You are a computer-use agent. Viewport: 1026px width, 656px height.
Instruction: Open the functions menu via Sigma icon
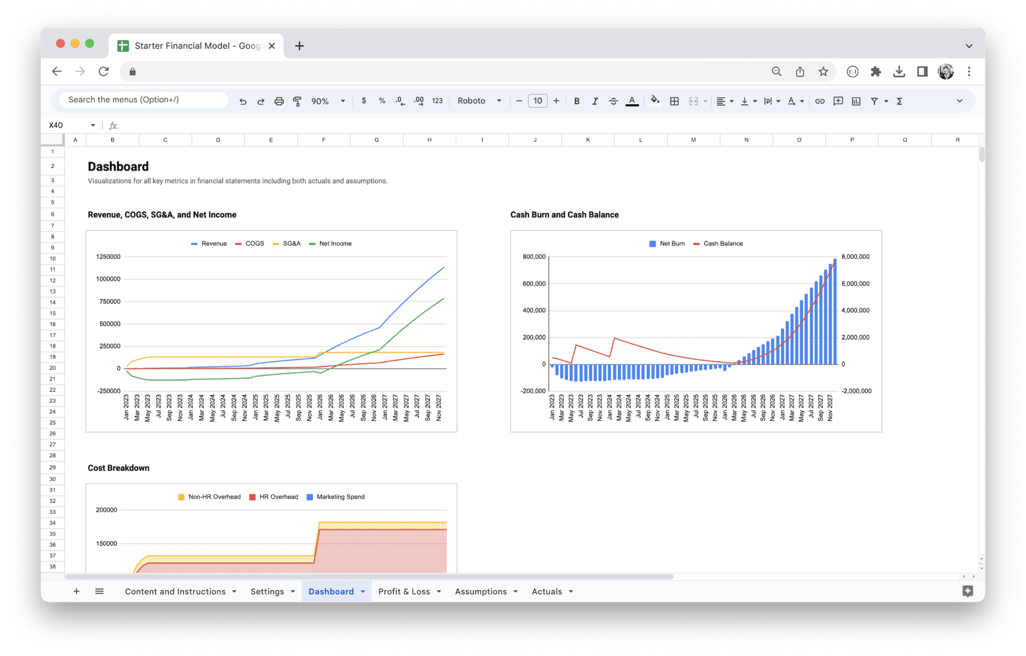coord(899,101)
